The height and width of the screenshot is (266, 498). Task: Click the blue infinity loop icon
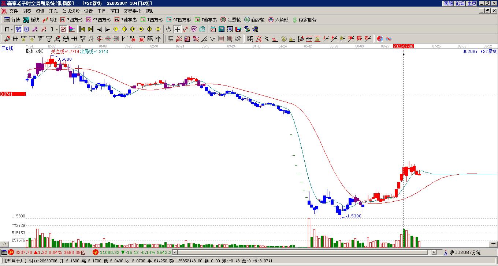tap(389, 39)
